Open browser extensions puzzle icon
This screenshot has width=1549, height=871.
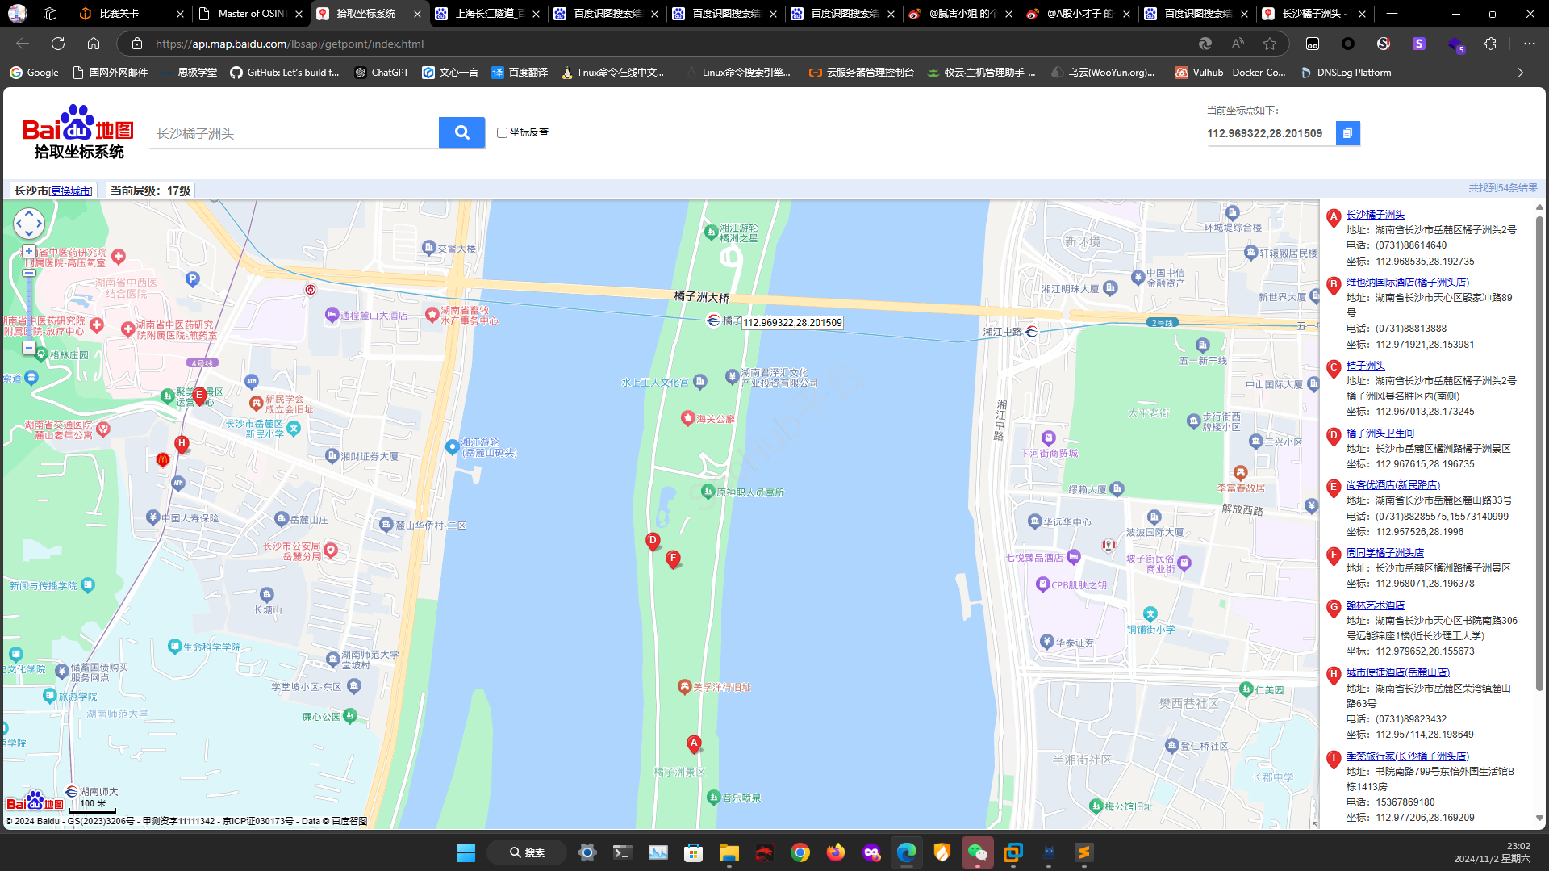1490,44
